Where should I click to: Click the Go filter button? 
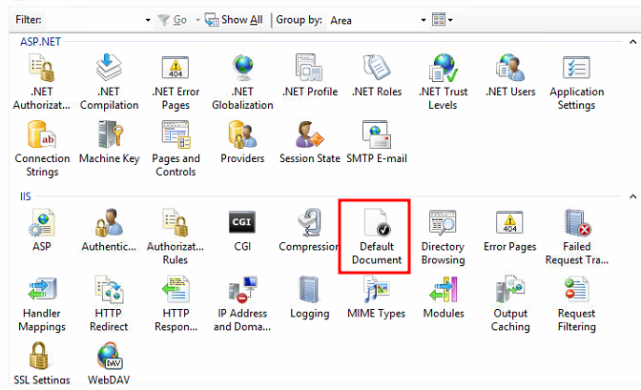coord(172,20)
